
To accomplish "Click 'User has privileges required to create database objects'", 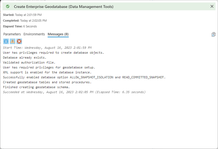I will coord(53,53).
